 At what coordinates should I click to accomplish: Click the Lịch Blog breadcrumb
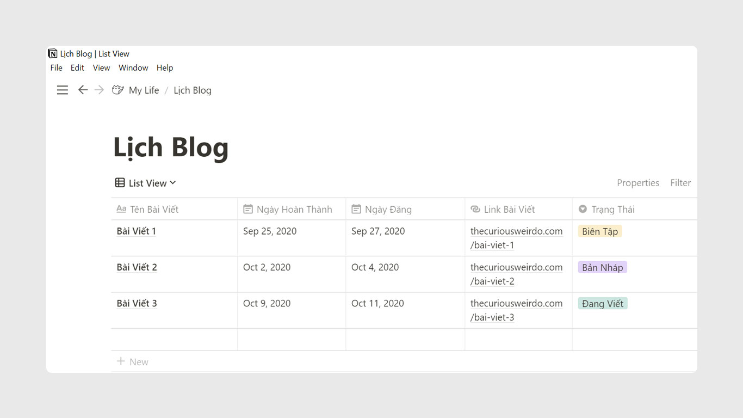coord(193,90)
